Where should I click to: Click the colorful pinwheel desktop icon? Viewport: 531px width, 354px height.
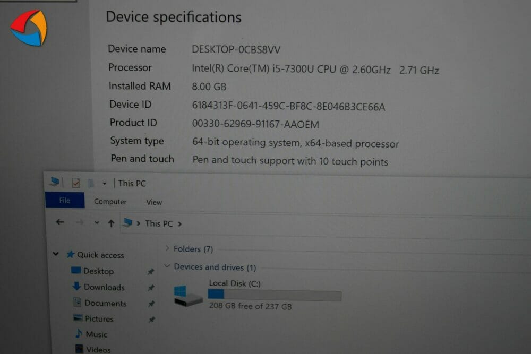[29, 28]
